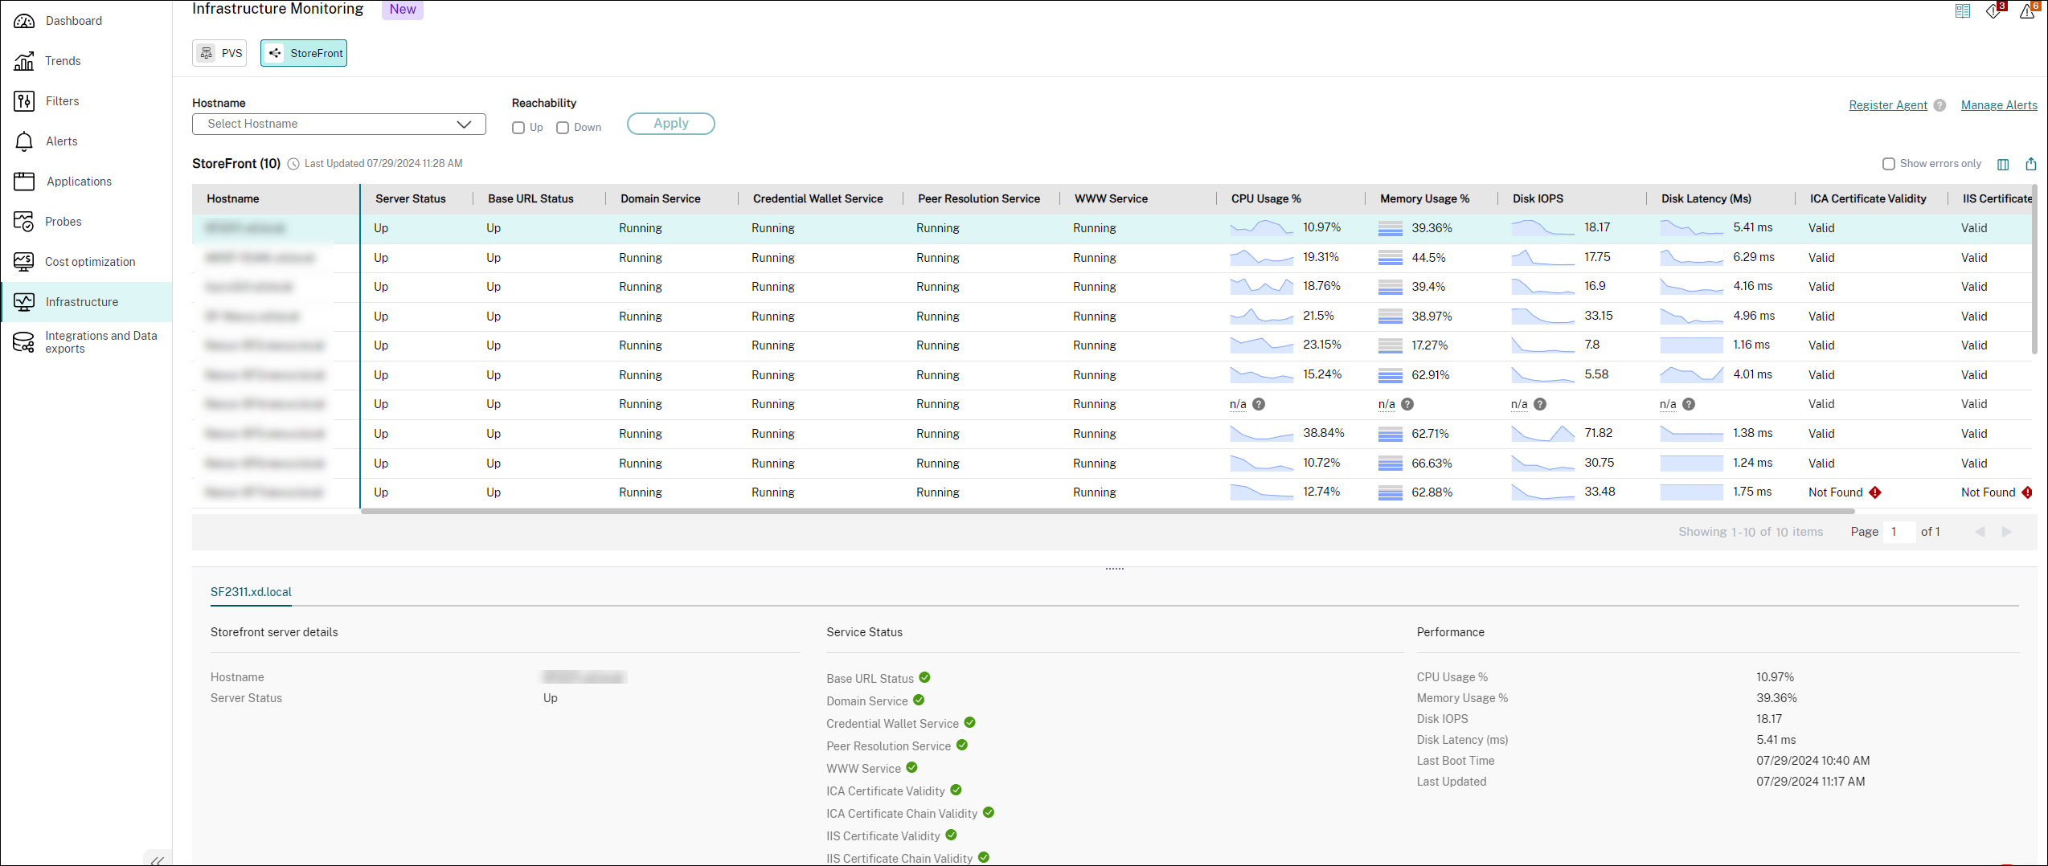
Task: Open Integrations and Data exports
Action: pos(100,341)
